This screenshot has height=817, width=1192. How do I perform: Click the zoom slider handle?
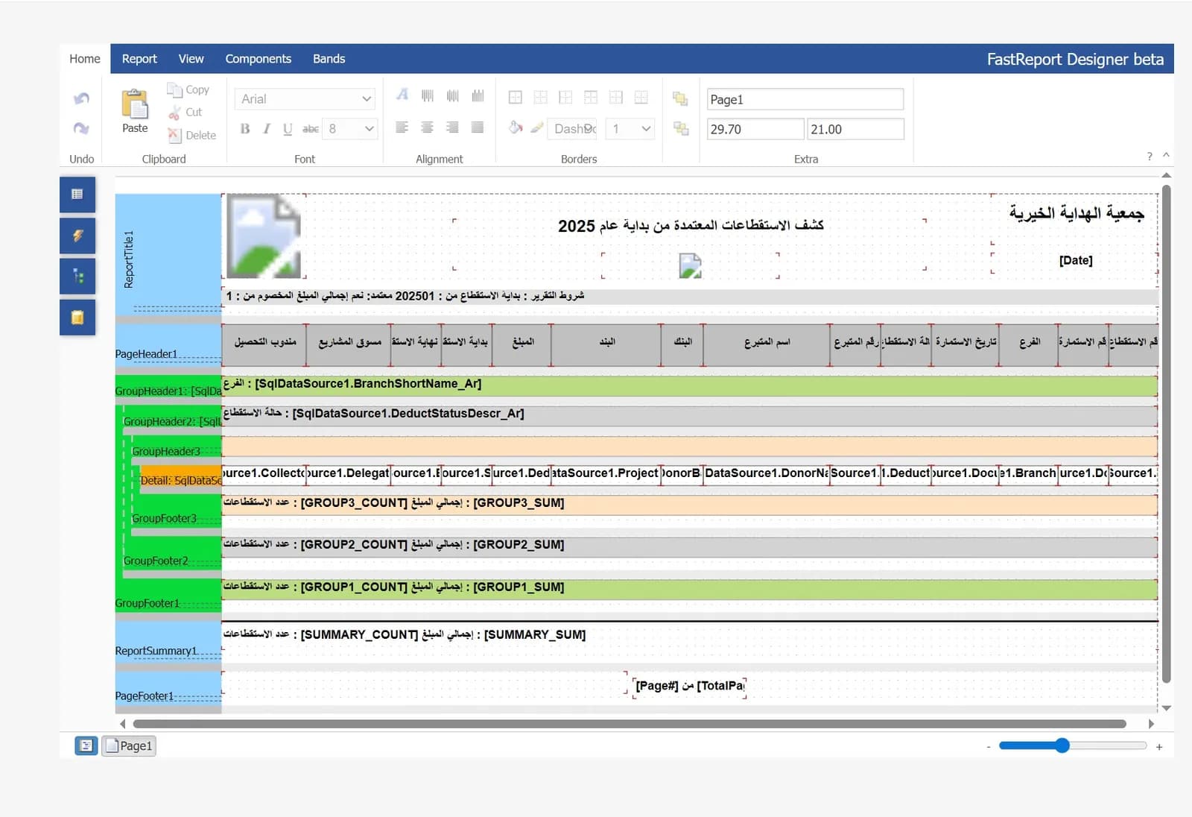pyautogui.click(x=1062, y=745)
